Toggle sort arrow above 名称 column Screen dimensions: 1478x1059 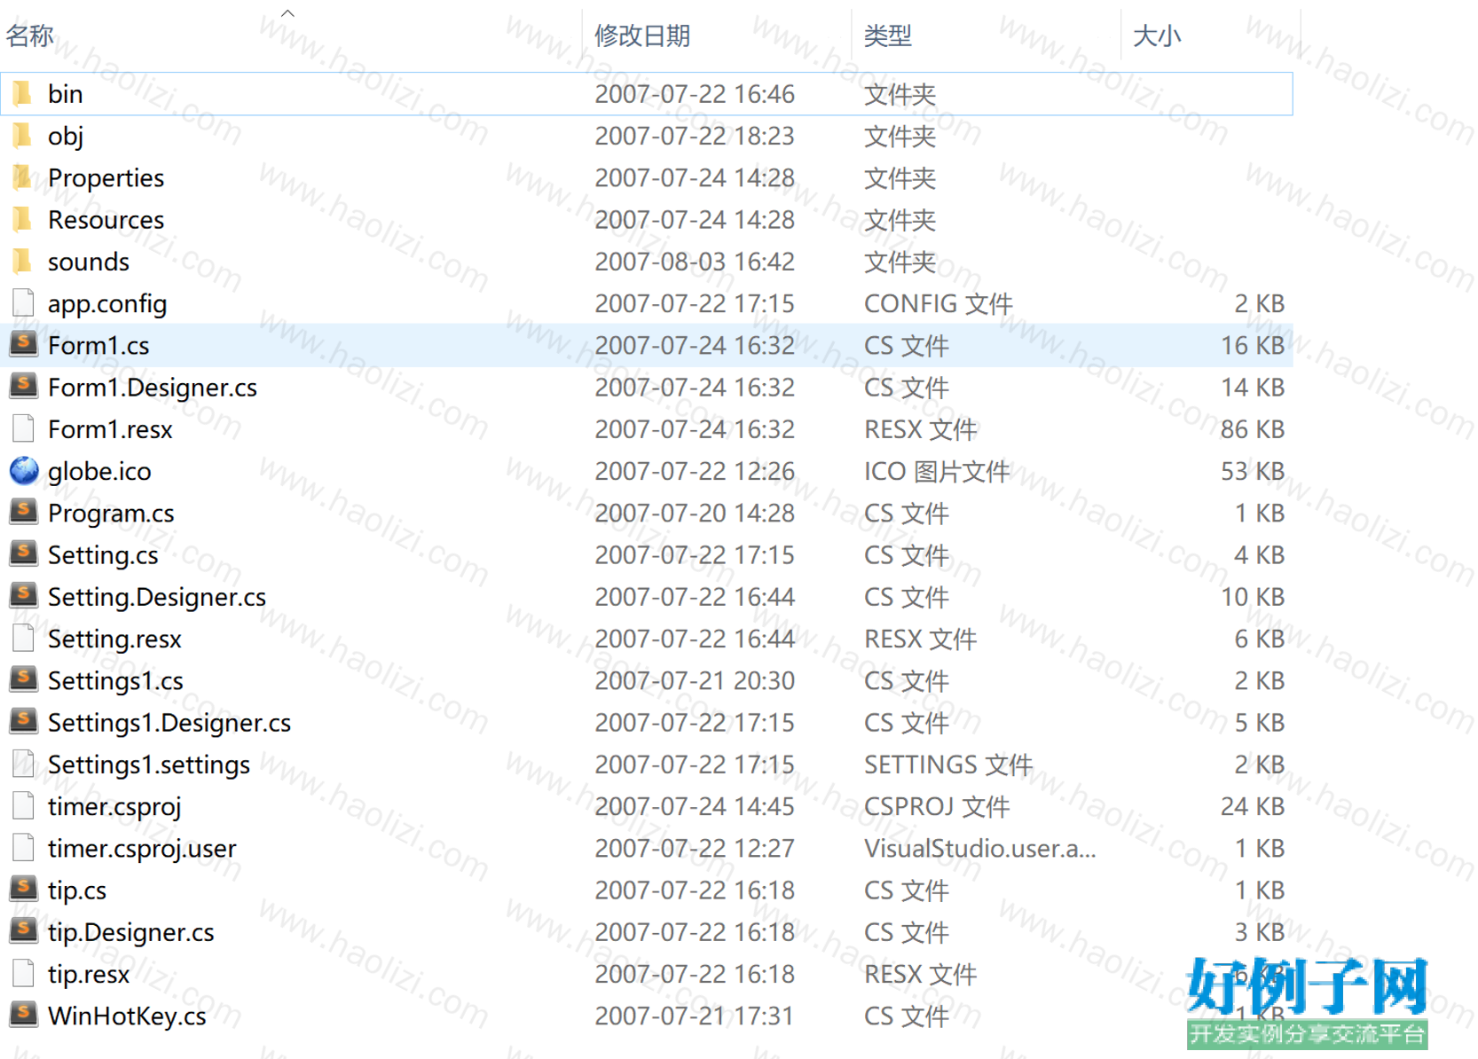pyautogui.click(x=287, y=12)
